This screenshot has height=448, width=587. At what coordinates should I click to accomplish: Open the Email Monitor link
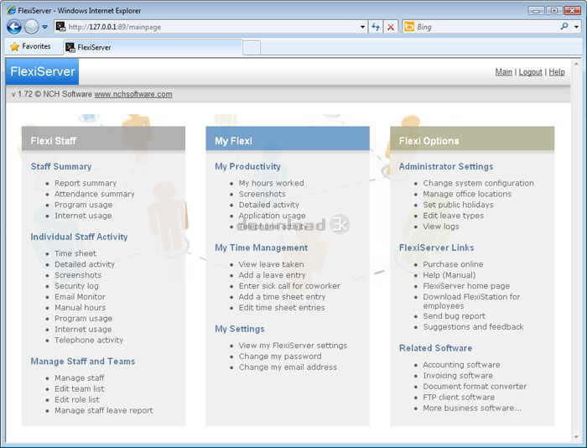pyautogui.click(x=80, y=297)
